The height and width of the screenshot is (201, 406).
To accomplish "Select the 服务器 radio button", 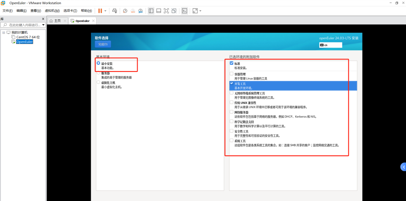I will (x=98, y=73).
